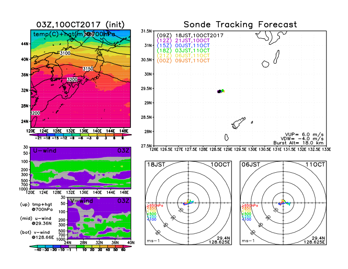Click the "3100" height contour label
This screenshot has height=269, width=348.
coord(65,53)
